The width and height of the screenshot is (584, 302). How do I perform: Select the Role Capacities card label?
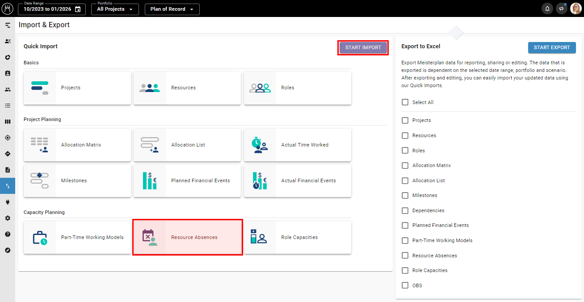(299, 238)
